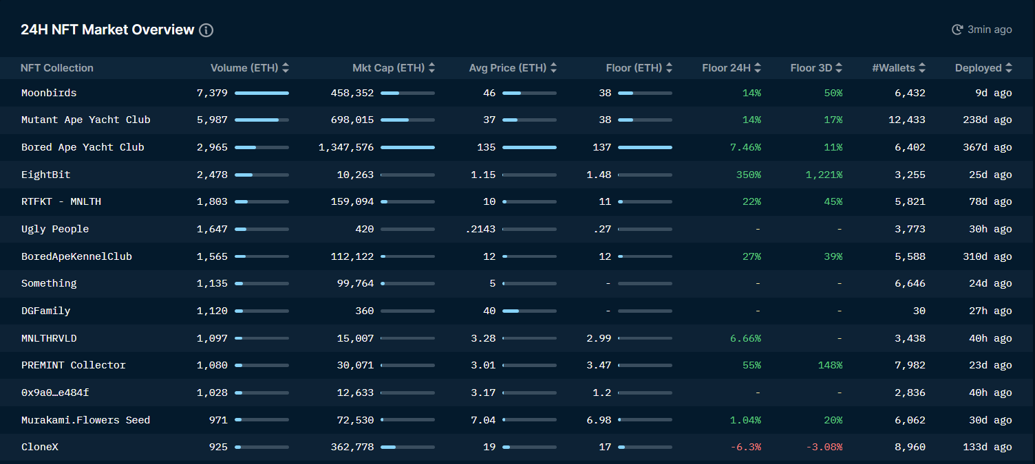
Task: Open Bored Ape Yacht Club collection
Action: point(83,147)
